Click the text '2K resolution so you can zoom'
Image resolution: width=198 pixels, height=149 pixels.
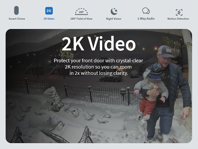(x=98, y=67)
